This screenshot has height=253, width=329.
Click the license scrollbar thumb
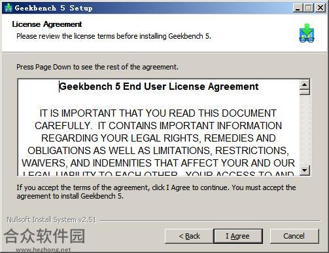305,92
